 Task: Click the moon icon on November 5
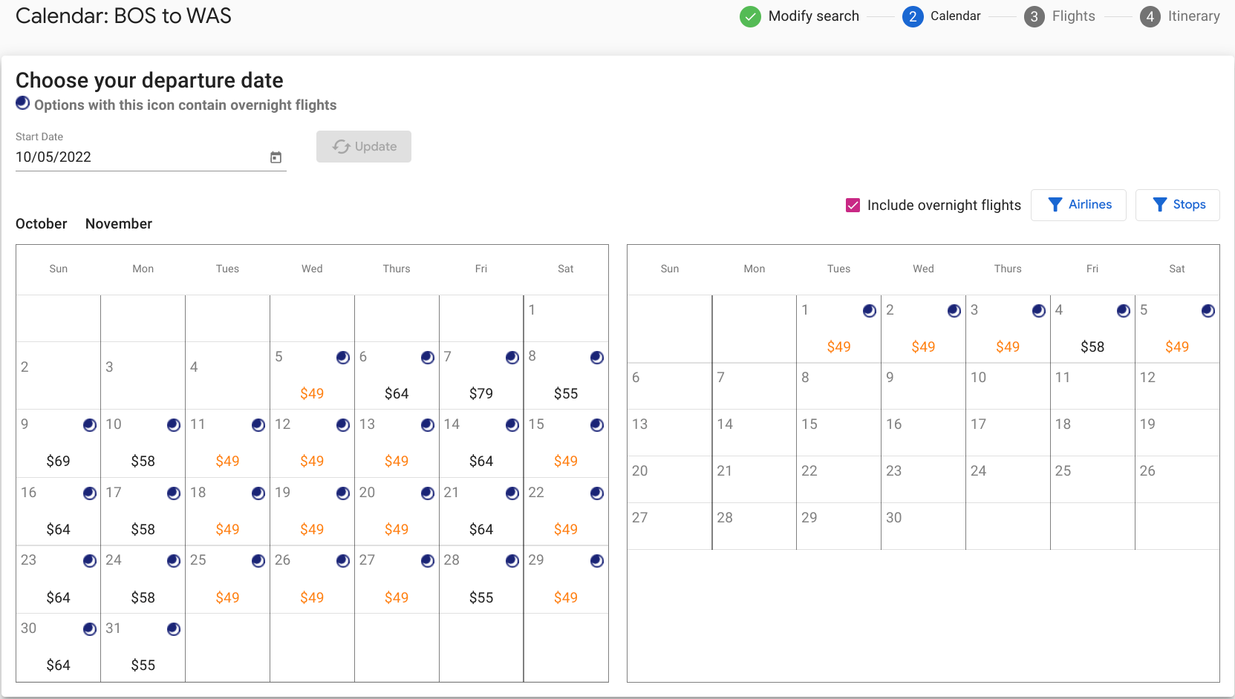click(1208, 311)
